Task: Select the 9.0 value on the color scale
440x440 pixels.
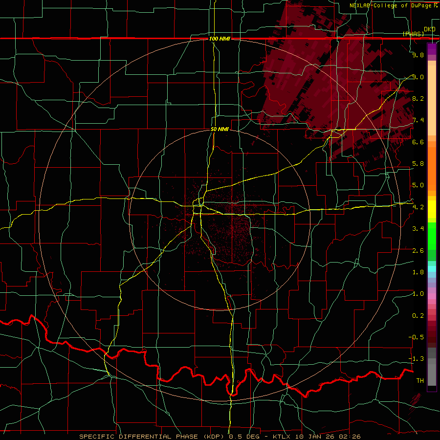Action: click(x=418, y=77)
